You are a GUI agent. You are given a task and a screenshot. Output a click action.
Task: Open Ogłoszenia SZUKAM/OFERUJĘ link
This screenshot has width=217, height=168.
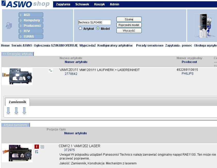[x=56, y=46]
